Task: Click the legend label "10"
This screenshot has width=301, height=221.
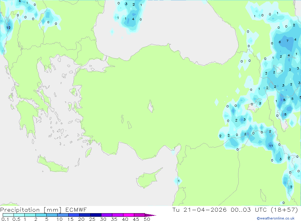Action: [x=60, y=219]
